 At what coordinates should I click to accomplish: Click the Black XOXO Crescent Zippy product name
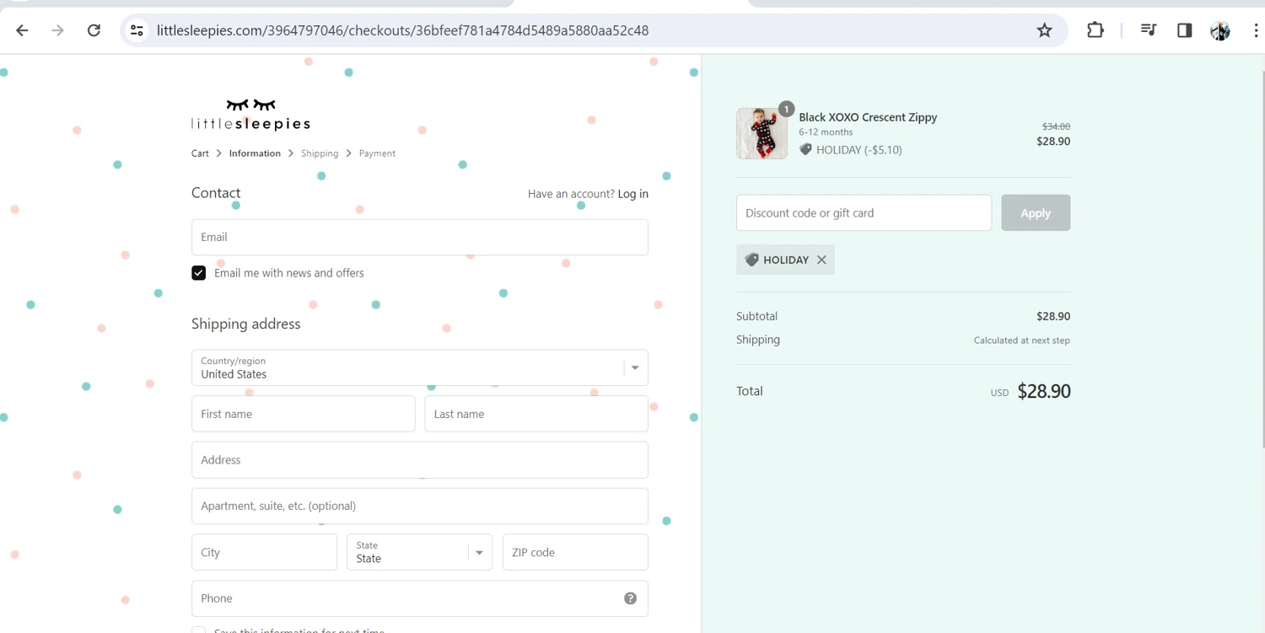868,117
